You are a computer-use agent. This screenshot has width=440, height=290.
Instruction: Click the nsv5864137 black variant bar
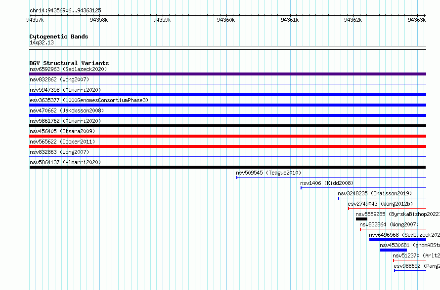click(227, 167)
